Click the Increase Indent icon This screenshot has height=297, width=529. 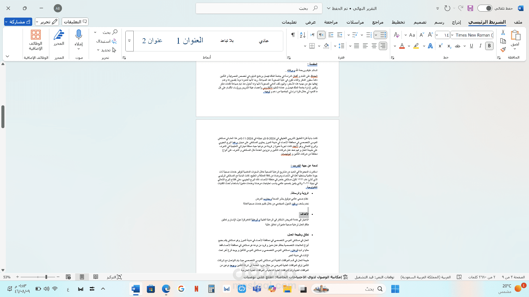click(340, 35)
